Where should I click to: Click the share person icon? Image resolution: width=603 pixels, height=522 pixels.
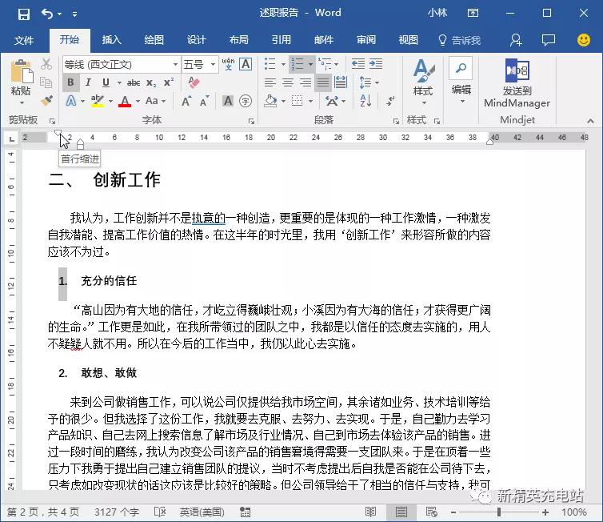[516, 40]
